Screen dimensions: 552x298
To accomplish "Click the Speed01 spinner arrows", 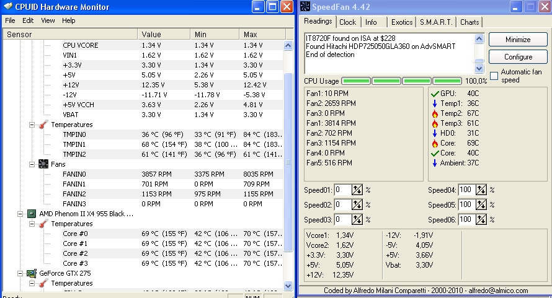I will click(357, 190).
